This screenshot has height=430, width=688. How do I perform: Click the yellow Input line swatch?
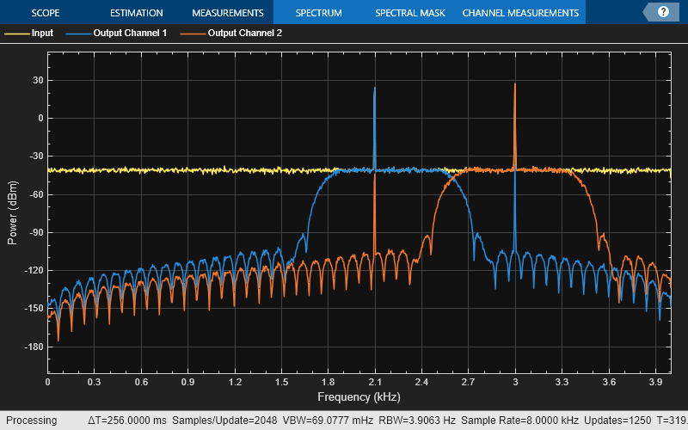(16, 34)
